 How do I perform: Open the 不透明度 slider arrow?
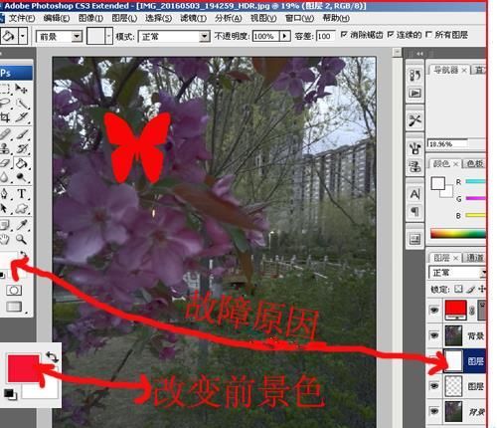pos(285,36)
